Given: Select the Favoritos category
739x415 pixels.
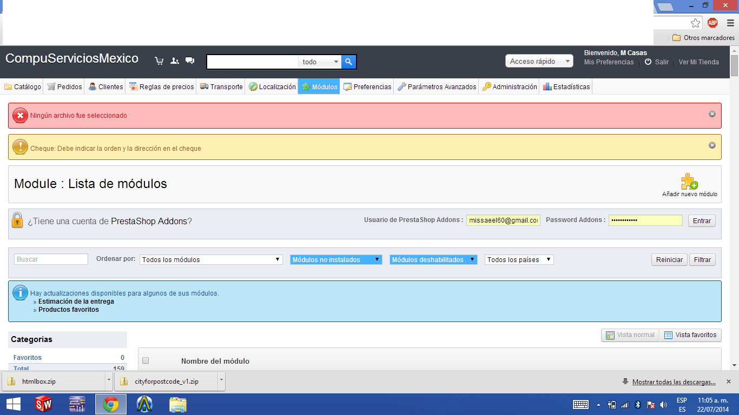Looking at the screenshot, I should (x=28, y=358).
